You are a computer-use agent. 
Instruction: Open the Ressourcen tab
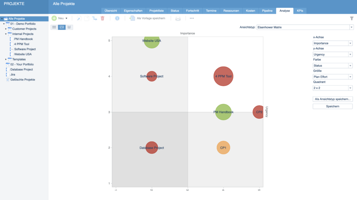click(x=231, y=10)
